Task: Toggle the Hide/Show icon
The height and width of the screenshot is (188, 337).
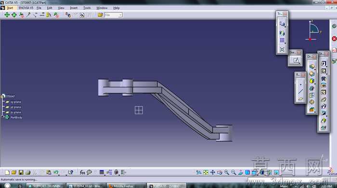Action: [270, 172]
